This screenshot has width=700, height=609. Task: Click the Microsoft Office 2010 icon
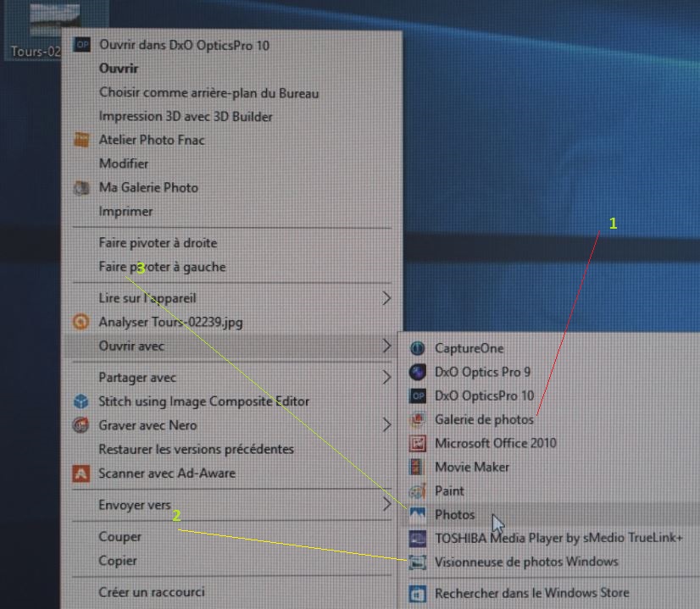click(x=418, y=443)
